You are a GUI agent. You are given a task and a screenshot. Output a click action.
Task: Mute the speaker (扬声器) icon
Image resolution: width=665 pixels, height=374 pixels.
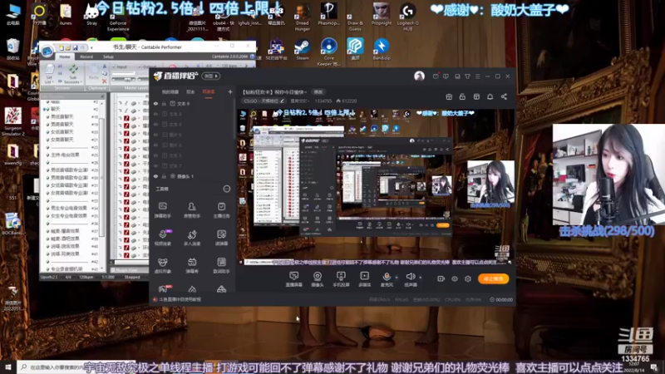click(410, 277)
